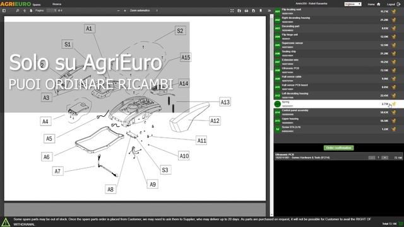
Task: Add Ultrasonic PCB to cart
Action: pos(394,70)
